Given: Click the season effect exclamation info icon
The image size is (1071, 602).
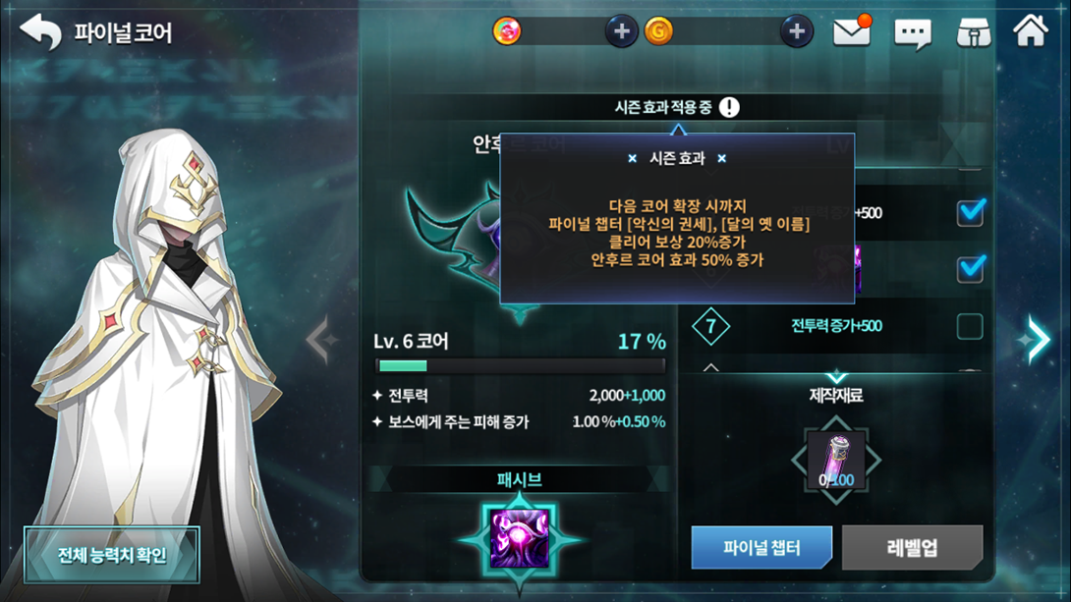Looking at the screenshot, I should (x=729, y=107).
